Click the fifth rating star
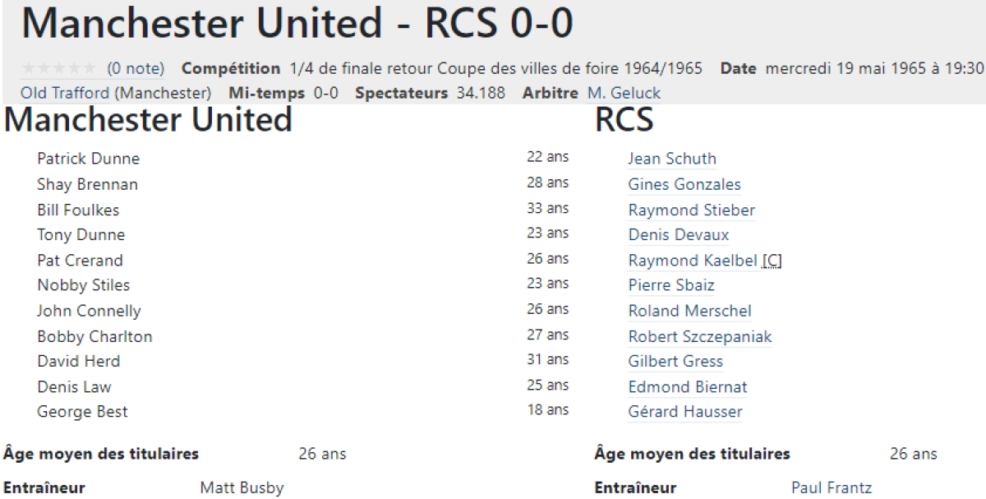986x499 pixels. coord(90,69)
